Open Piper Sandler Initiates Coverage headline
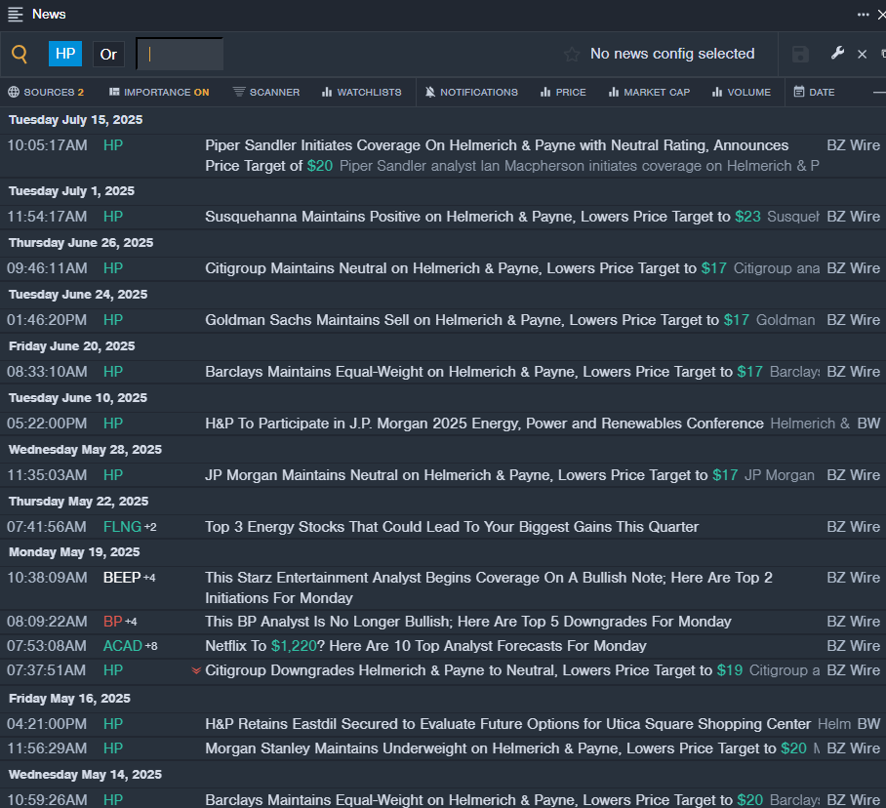Screen dimensions: 886x808 pos(497,155)
